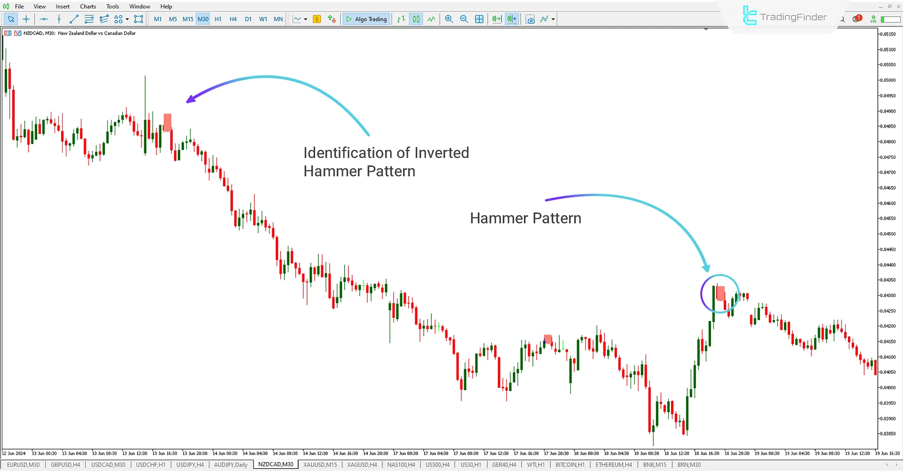The image size is (903, 471).
Task: Take a chart screenshot with the camera icon
Action: point(530,19)
